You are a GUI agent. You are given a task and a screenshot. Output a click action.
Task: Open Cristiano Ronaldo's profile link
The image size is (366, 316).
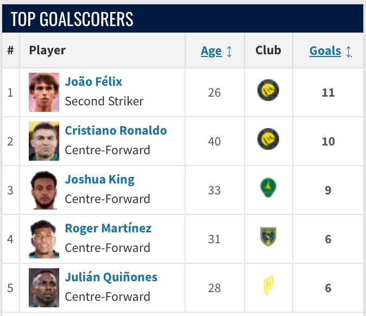116,131
